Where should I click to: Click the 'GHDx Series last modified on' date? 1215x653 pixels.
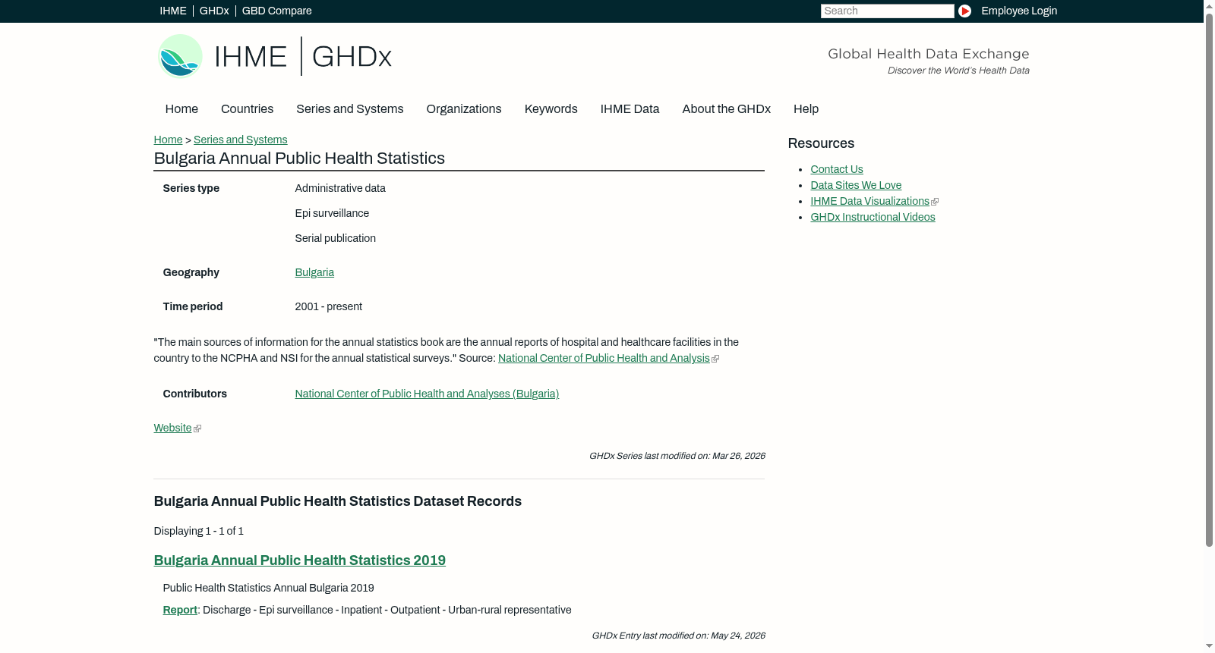(x=677, y=456)
